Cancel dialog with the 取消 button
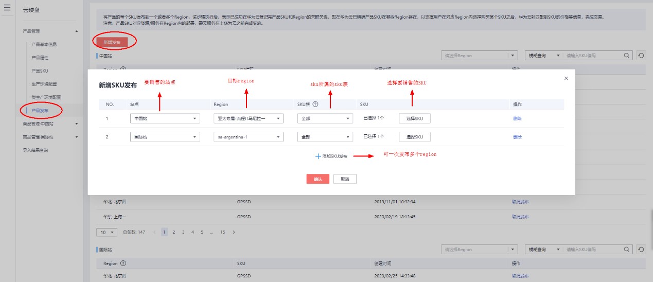 tap(345, 179)
